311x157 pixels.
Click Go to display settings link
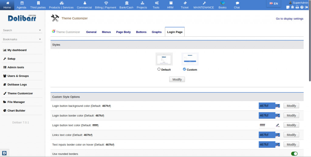[x=289, y=19]
